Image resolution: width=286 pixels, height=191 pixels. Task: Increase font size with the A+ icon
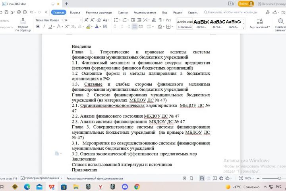point(86,20)
